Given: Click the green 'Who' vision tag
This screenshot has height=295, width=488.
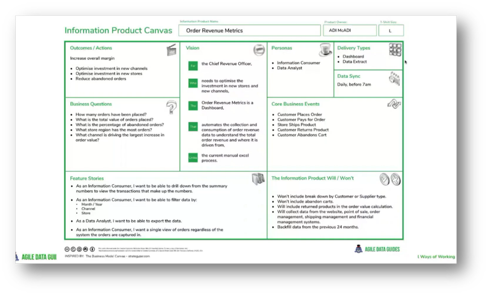Looking at the screenshot, I should point(193,83).
